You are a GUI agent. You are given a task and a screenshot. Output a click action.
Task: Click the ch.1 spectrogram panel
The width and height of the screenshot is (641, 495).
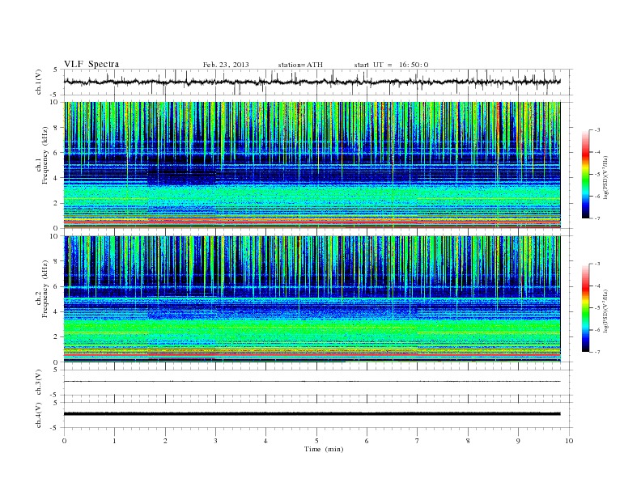click(x=312, y=165)
